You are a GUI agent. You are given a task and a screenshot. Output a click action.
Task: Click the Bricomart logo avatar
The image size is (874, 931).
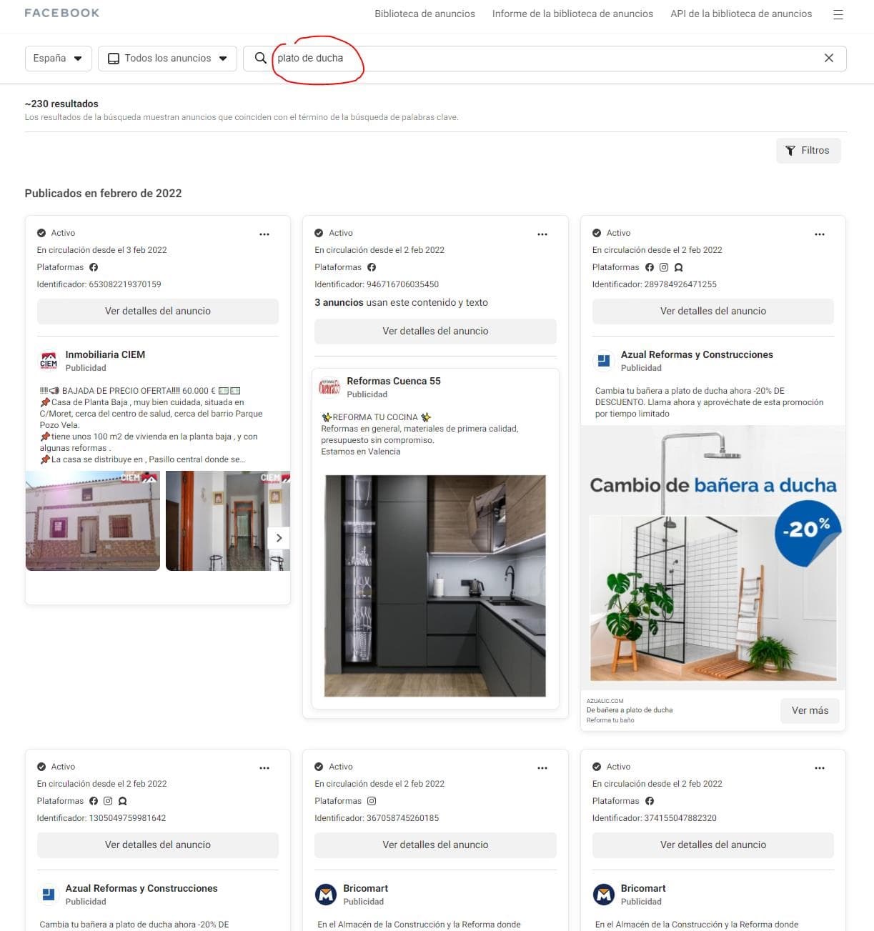(x=326, y=895)
